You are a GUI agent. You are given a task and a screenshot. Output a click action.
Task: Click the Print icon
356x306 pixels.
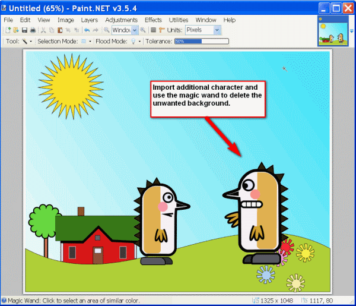point(33,30)
